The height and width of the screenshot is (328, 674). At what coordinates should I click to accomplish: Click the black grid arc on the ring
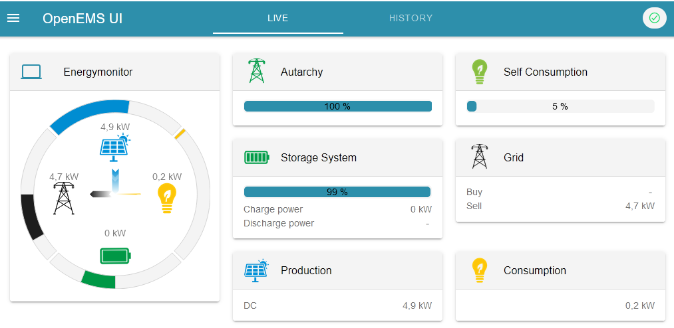point(31,216)
